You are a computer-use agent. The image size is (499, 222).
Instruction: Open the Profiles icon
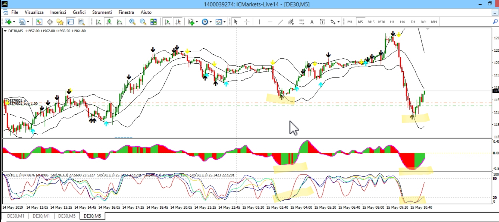tap(22, 22)
